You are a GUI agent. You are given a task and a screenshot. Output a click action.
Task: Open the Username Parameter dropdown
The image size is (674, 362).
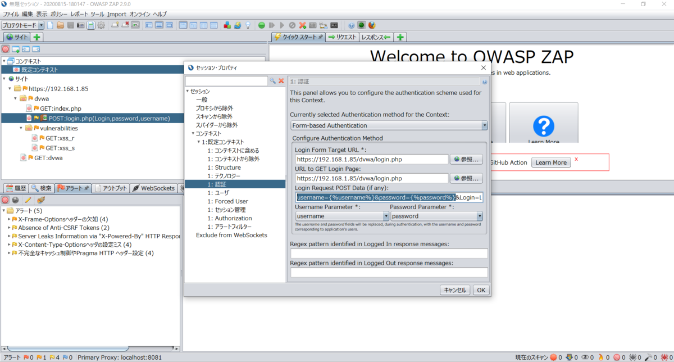click(386, 216)
